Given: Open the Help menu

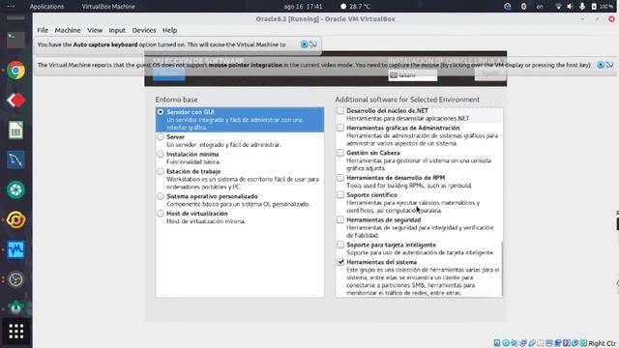Looking at the screenshot, I should coord(170,30).
